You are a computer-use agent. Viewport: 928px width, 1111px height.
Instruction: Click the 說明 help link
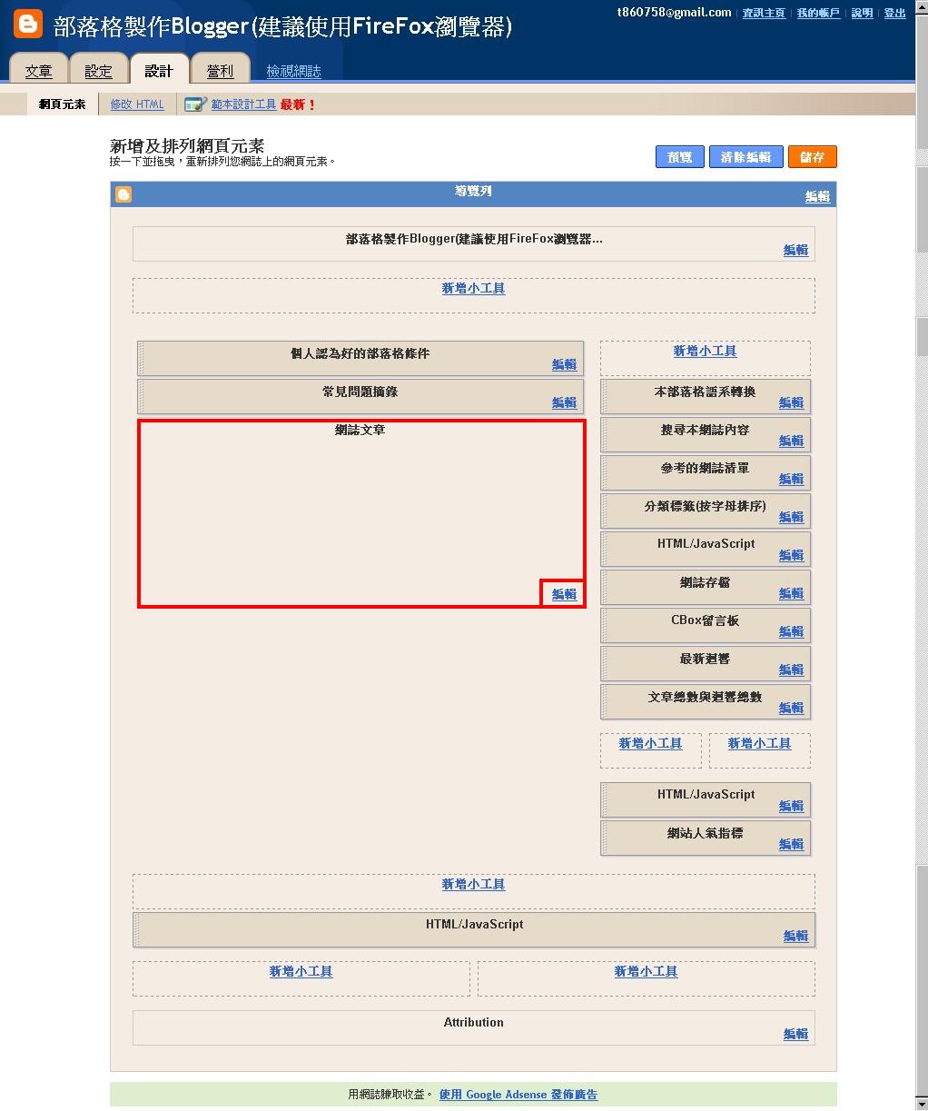click(862, 13)
